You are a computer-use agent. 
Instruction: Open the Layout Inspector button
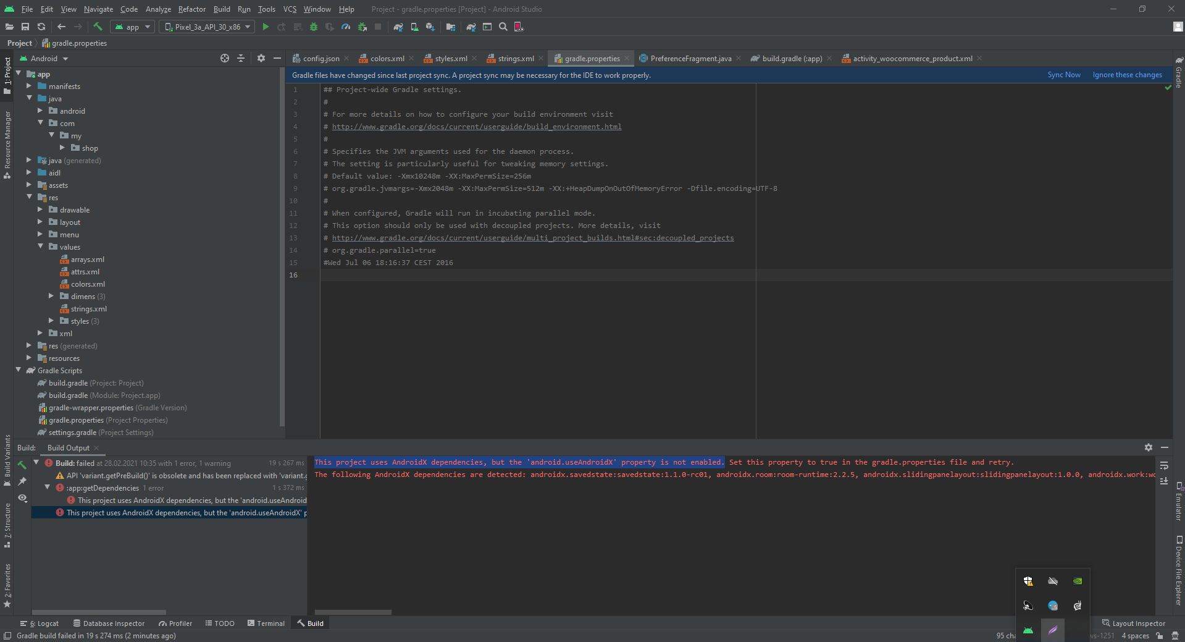pos(1134,623)
